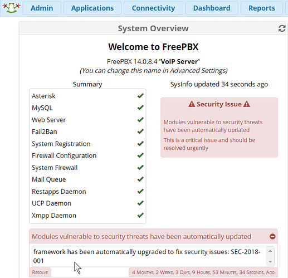The width and height of the screenshot is (288, 278).
Task: Click 'This is a critical issue' message
Action: (209, 144)
